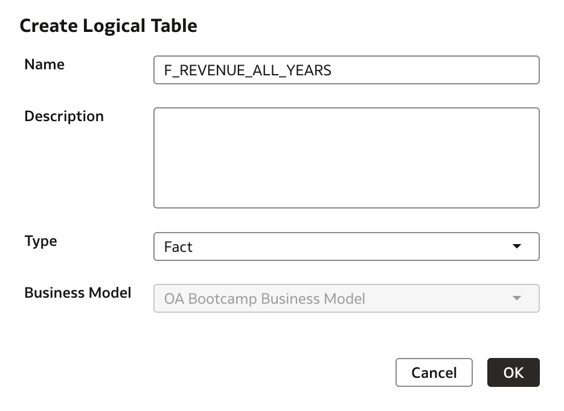Click inside the empty Description text area

click(347, 158)
